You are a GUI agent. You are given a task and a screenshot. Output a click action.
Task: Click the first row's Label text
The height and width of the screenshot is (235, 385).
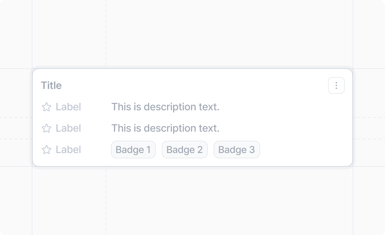pyautogui.click(x=68, y=107)
